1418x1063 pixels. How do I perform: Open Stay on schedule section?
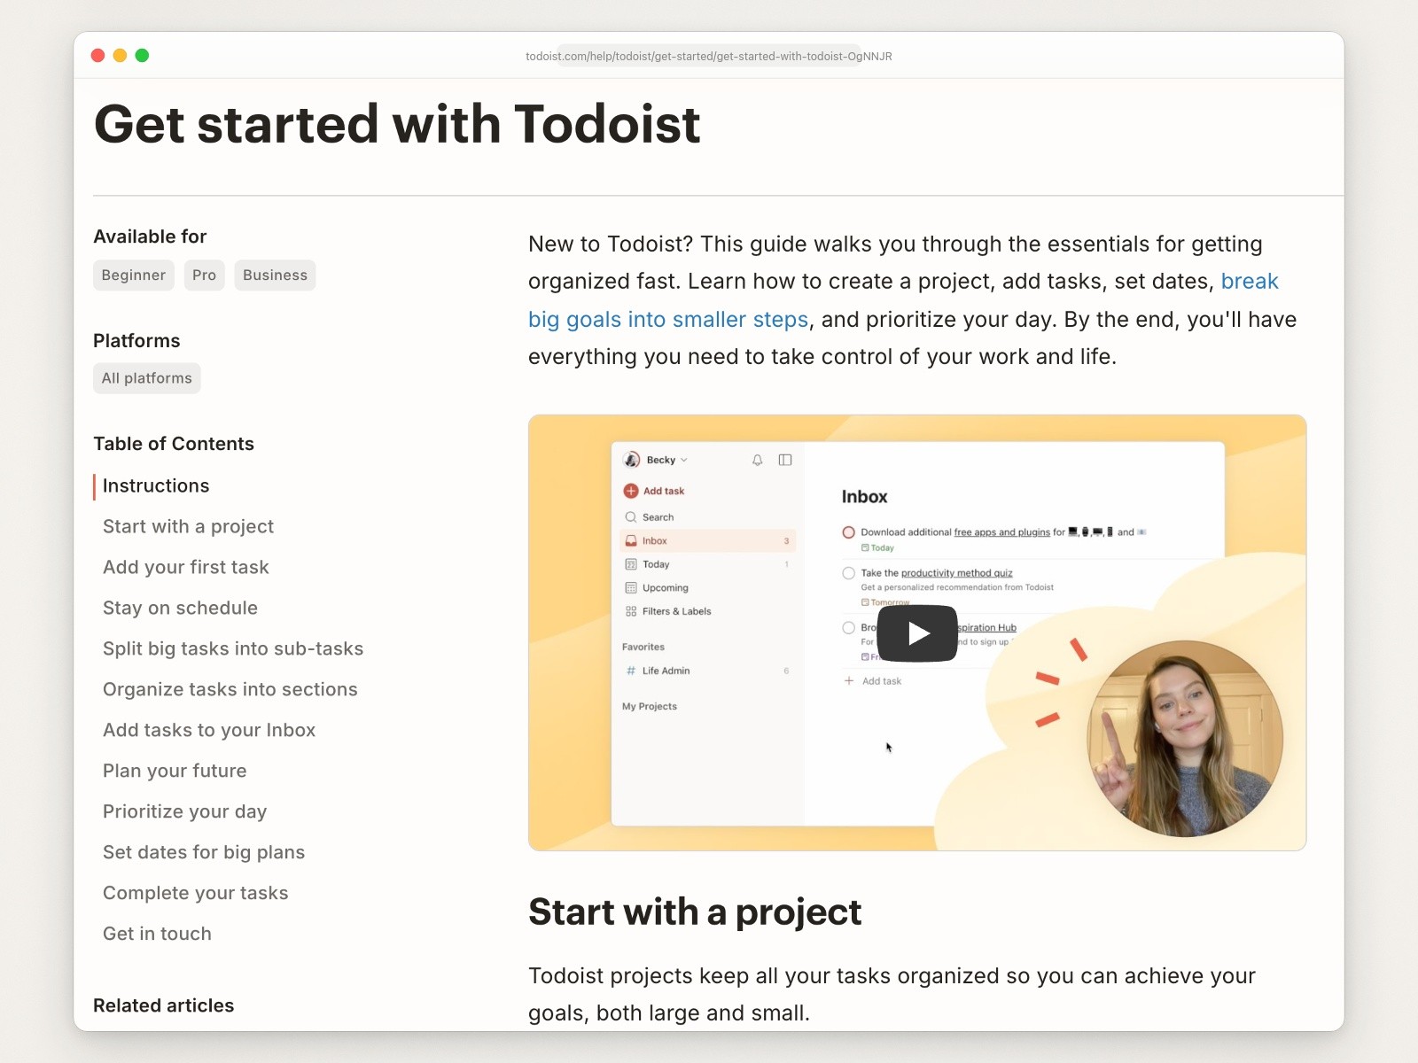coord(180,608)
